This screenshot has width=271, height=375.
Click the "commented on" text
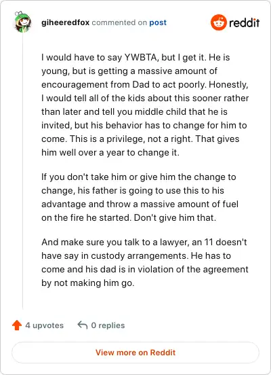click(119, 22)
